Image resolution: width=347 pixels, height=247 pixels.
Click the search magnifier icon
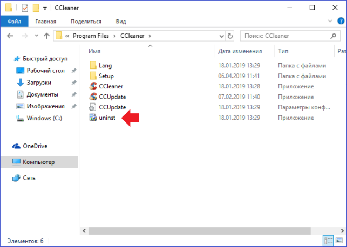tap(333, 36)
